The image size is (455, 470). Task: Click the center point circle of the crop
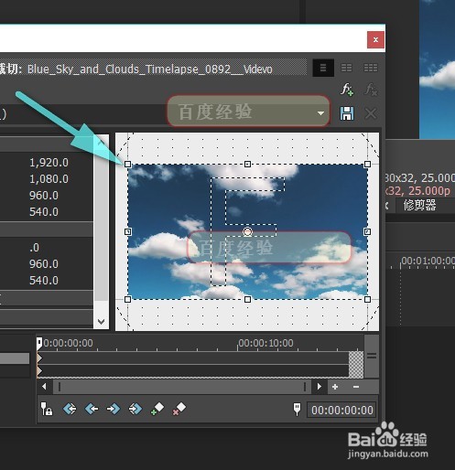pos(247,231)
